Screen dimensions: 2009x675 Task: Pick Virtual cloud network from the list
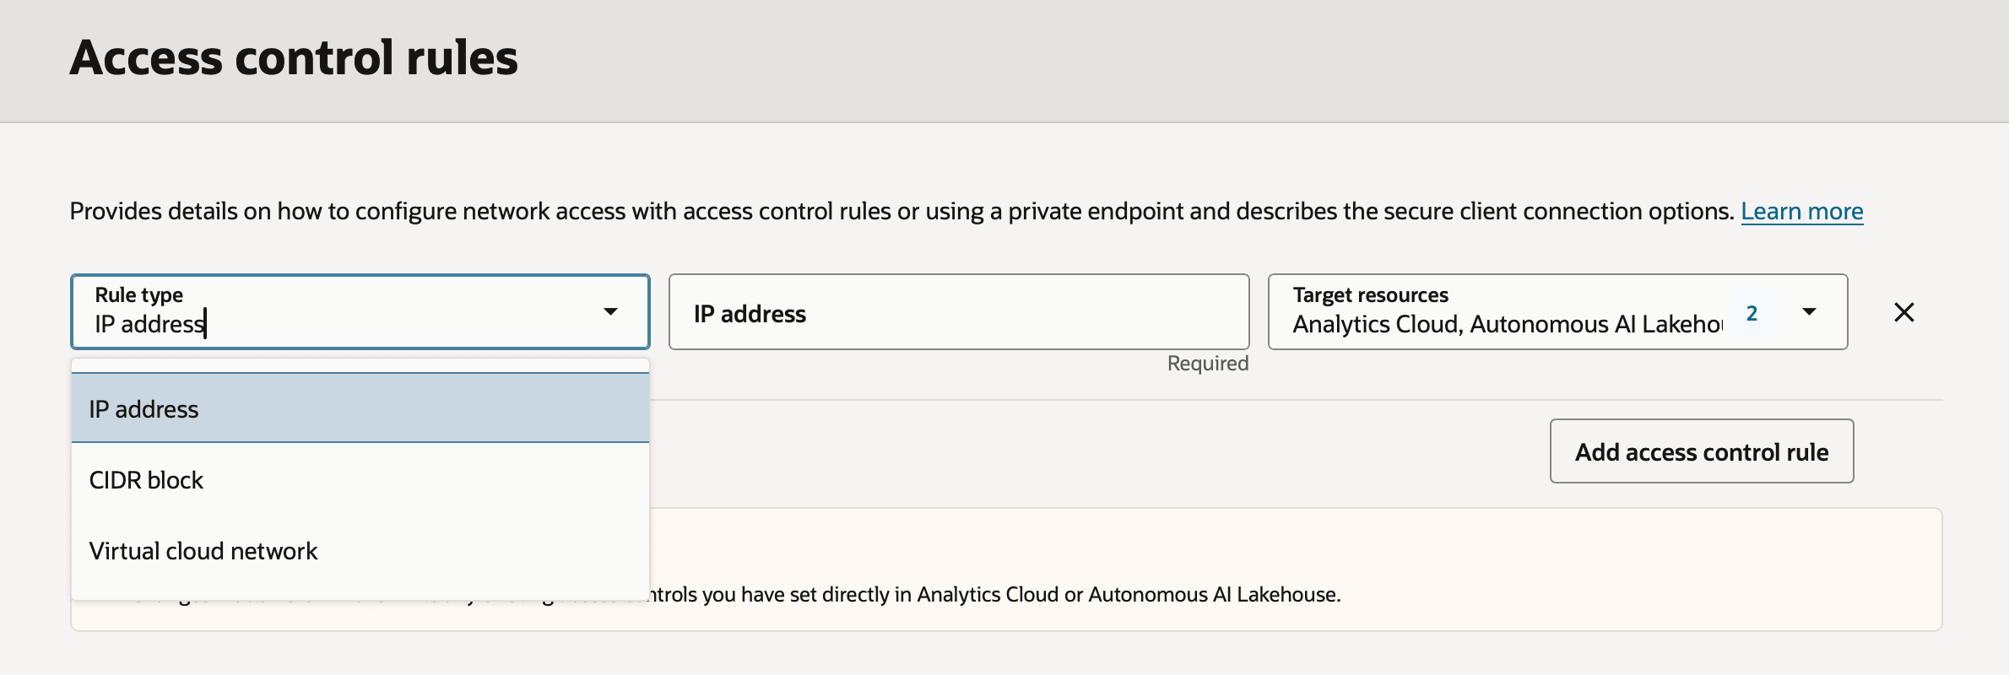pyautogui.click(x=360, y=550)
